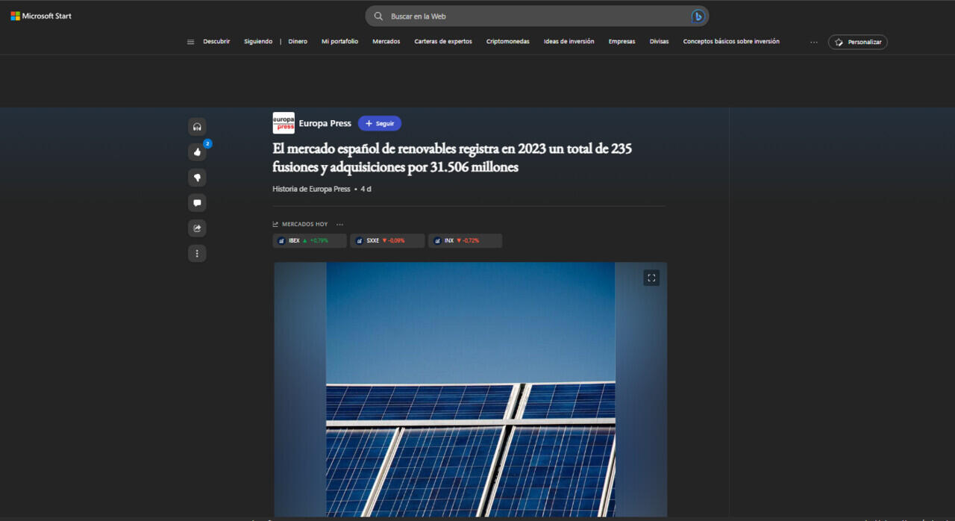Image resolution: width=955 pixels, height=521 pixels.
Task: Open the hamburger navigation menu
Action: (x=190, y=42)
